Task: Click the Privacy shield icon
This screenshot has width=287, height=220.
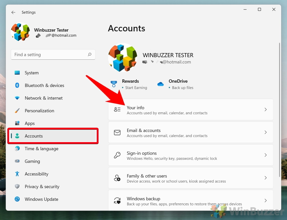Action: pos(17,186)
